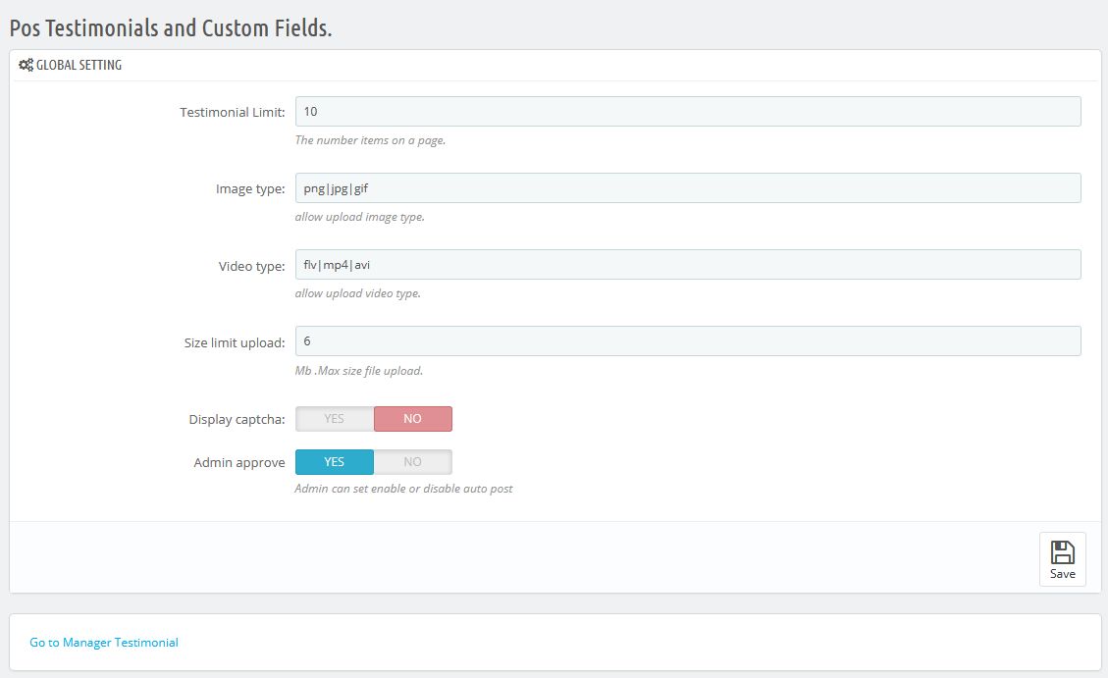Select the Testimonial Limit input field
This screenshot has width=1108, height=678.
(x=687, y=111)
